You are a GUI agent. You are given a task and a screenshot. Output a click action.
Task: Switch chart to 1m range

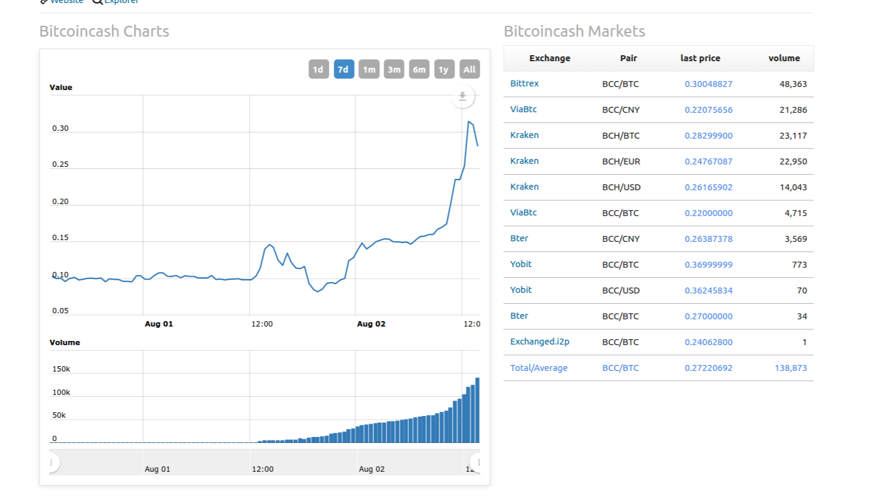(x=369, y=69)
